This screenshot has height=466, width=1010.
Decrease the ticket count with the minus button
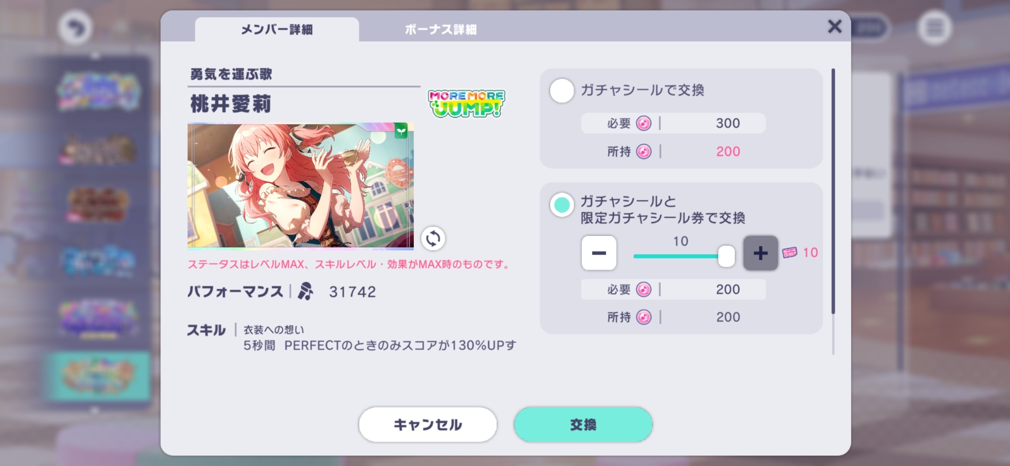pyautogui.click(x=599, y=253)
